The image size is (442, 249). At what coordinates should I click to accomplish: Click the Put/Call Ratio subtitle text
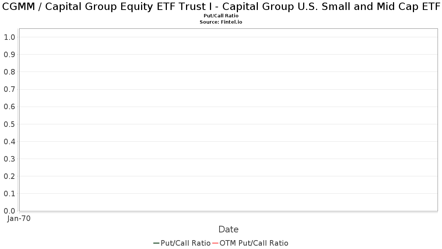pos(221,16)
